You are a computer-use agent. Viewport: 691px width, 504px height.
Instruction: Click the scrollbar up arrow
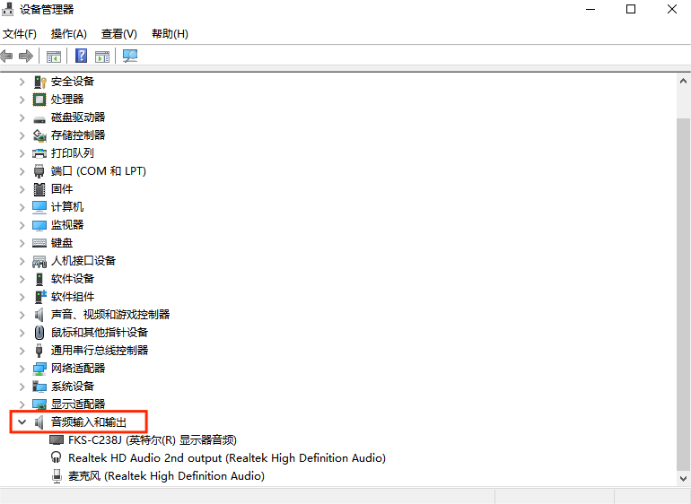pos(683,81)
